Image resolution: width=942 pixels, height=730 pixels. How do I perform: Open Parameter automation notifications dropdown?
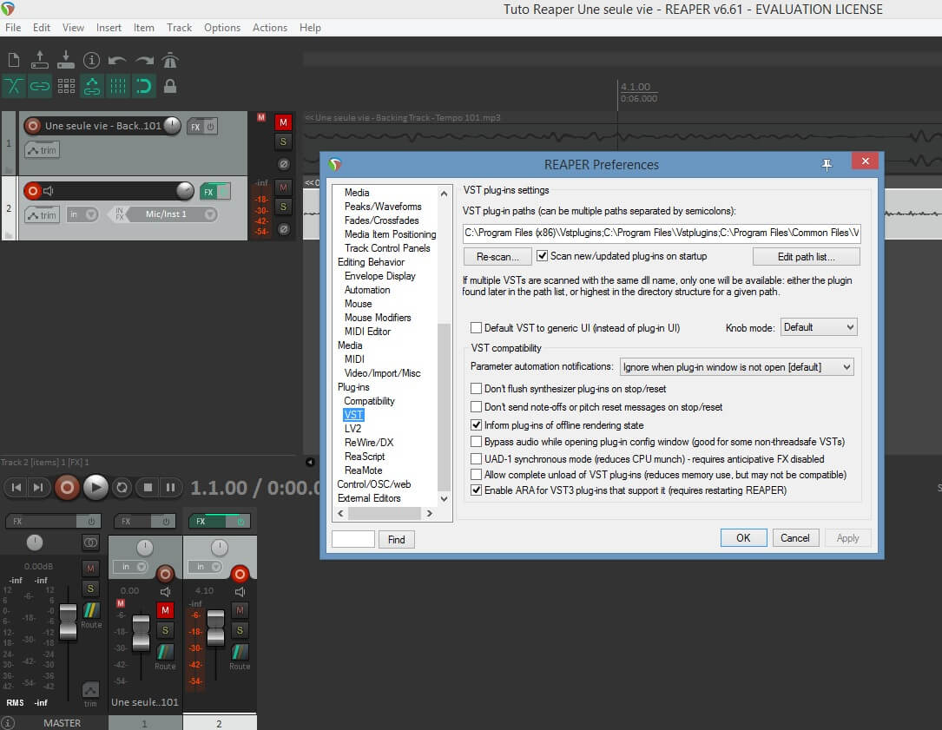[x=736, y=367]
